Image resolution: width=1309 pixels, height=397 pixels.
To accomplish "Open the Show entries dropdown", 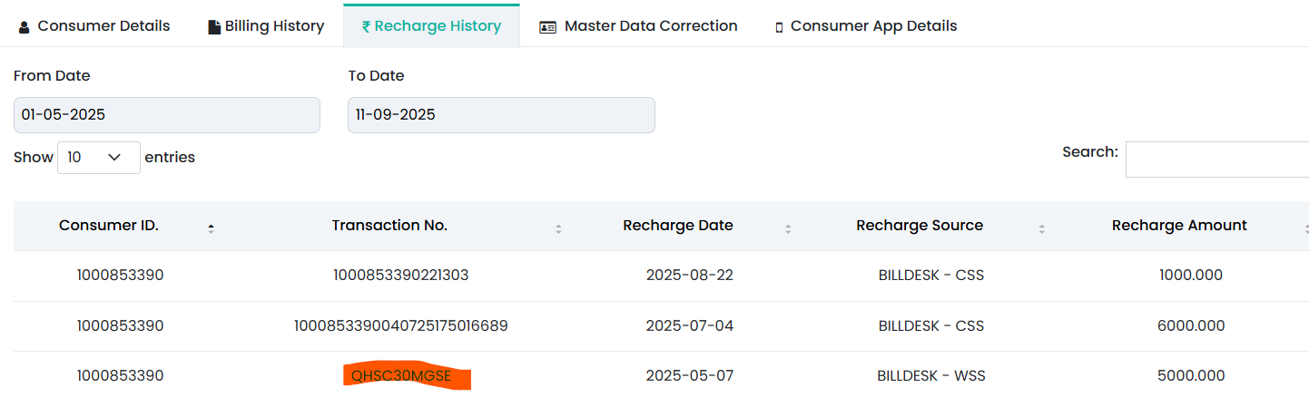I will [98, 157].
